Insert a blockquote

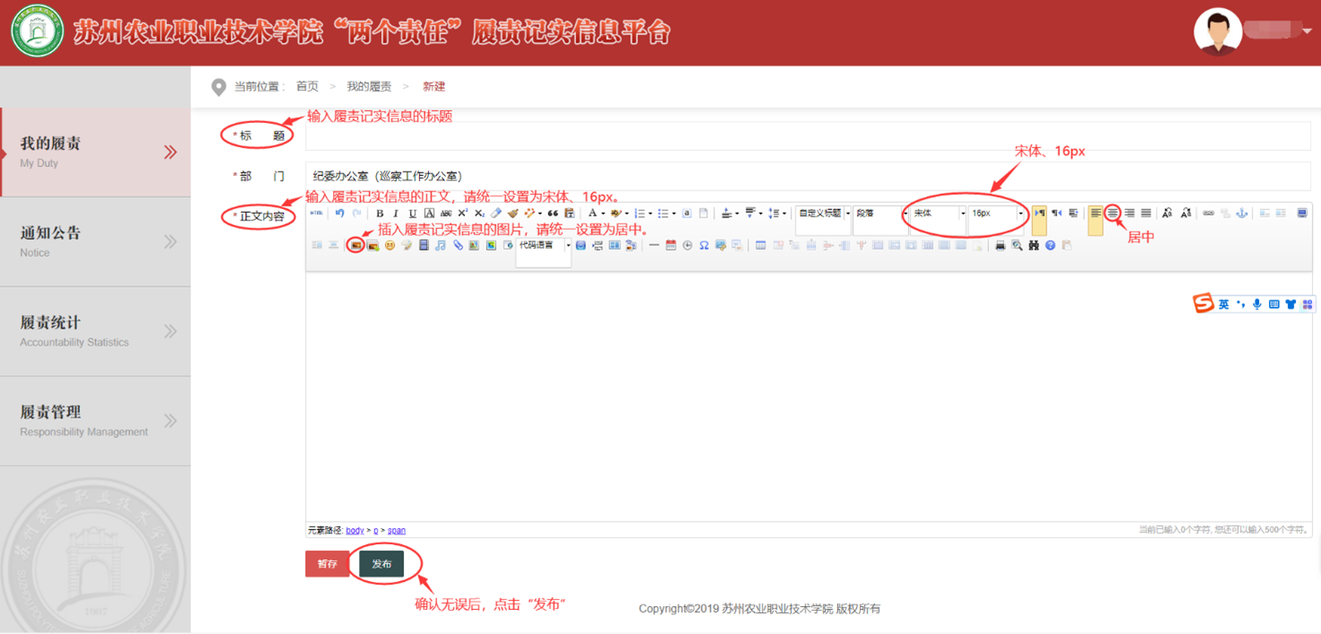click(x=553, y=214)
